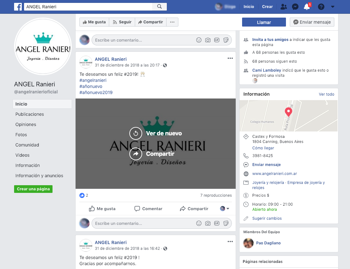Open the help question mark icon
This screenshot has width=350, height=269.
pyautogui.click(x=321, y=7)
